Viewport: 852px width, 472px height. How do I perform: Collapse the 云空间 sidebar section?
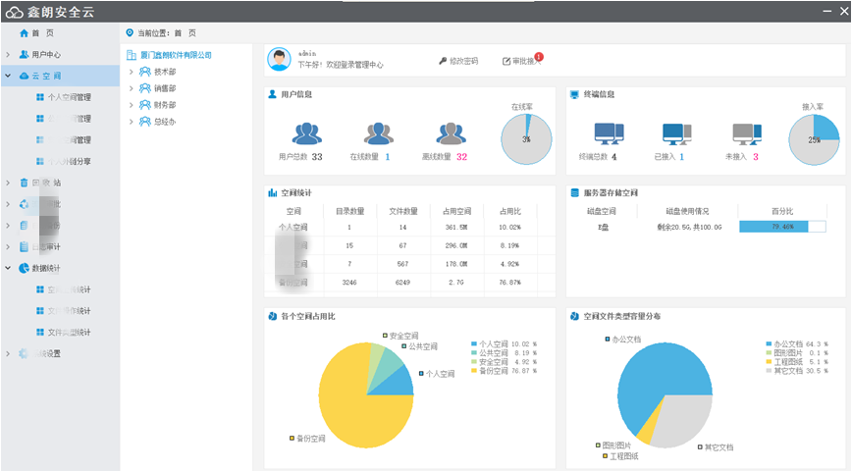(8, 76)
